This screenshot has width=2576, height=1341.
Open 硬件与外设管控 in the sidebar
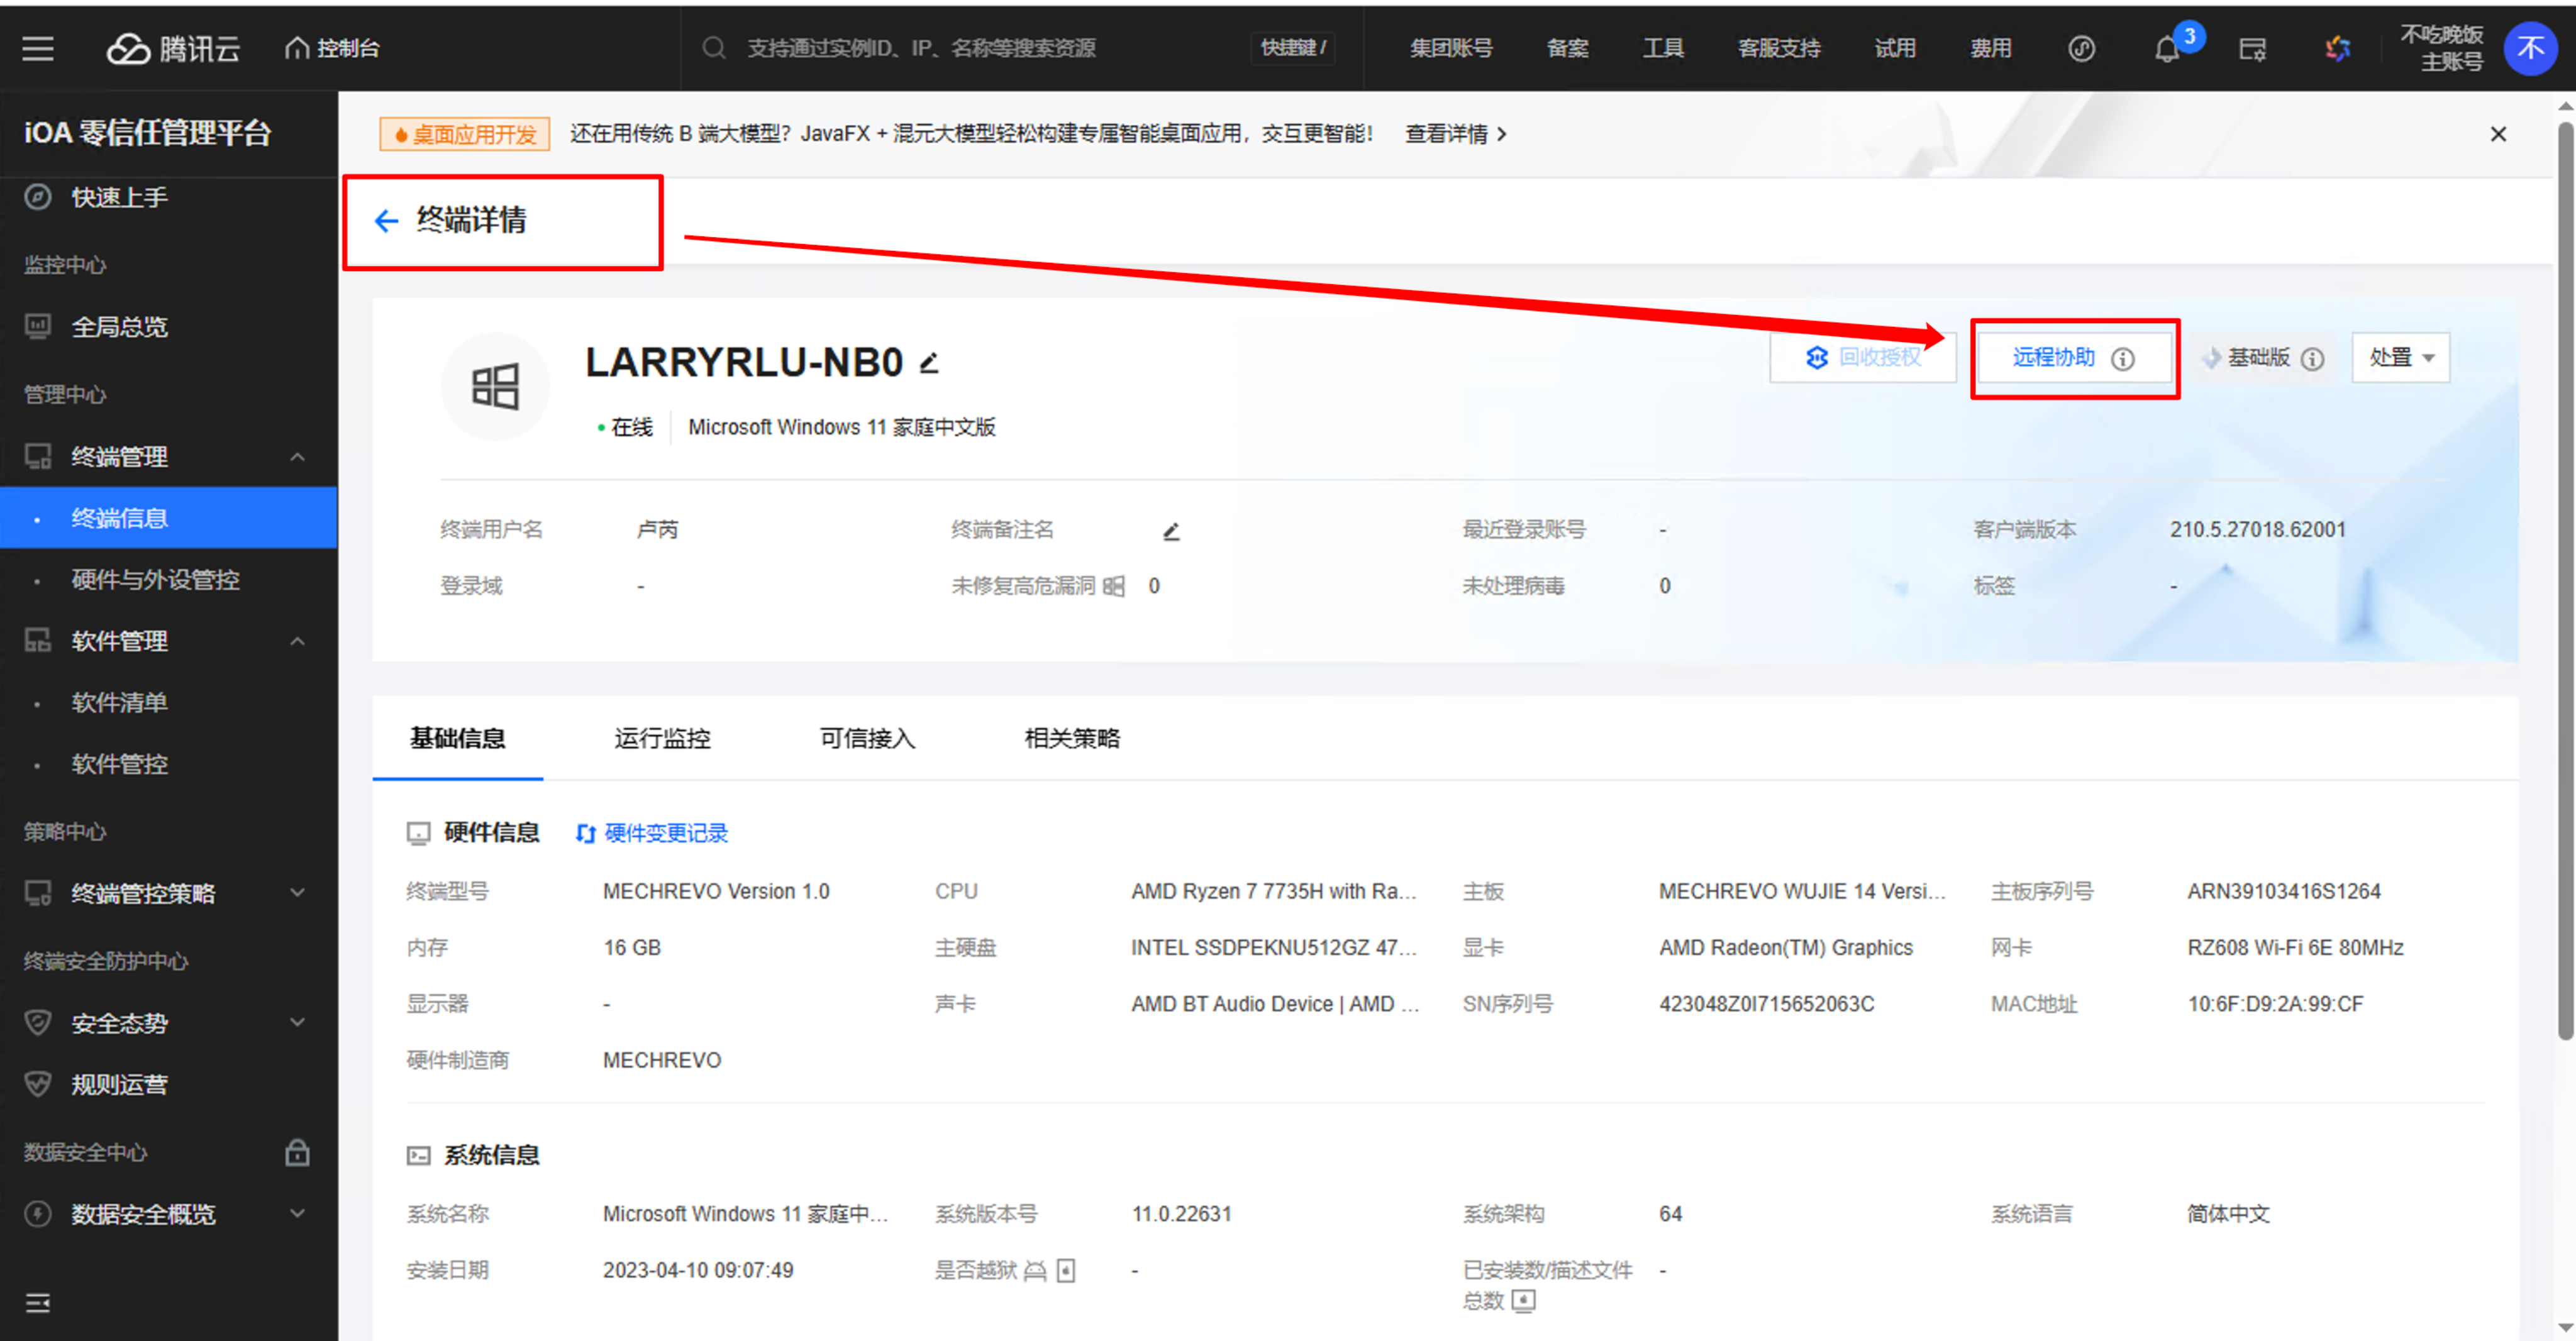(155, 579)
